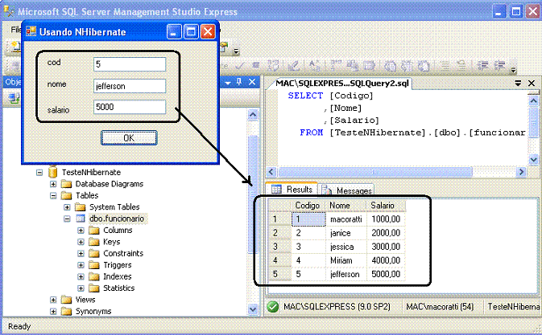Click the Cancel Executing Query stop icon

tap(256, 65)
